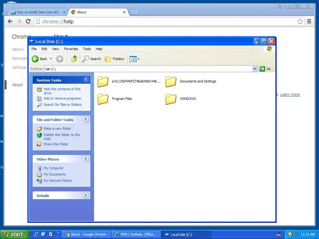Collapse the Other Places panel
The image size is (319, 239).
(x=86, y=159)
